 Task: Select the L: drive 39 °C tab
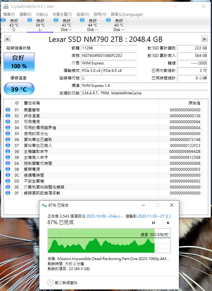tap(40, 25)
